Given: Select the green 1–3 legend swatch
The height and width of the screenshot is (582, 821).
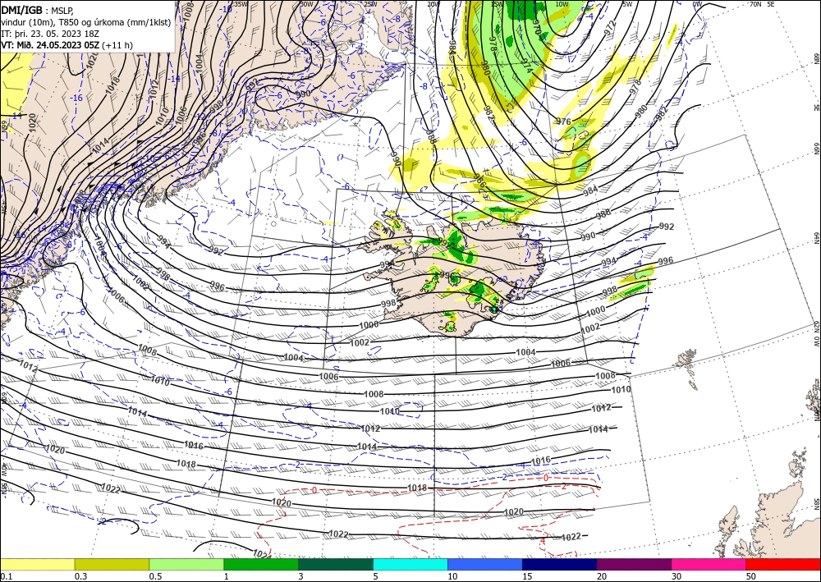Looking at the screenshot, I should [x=261, y=564].
